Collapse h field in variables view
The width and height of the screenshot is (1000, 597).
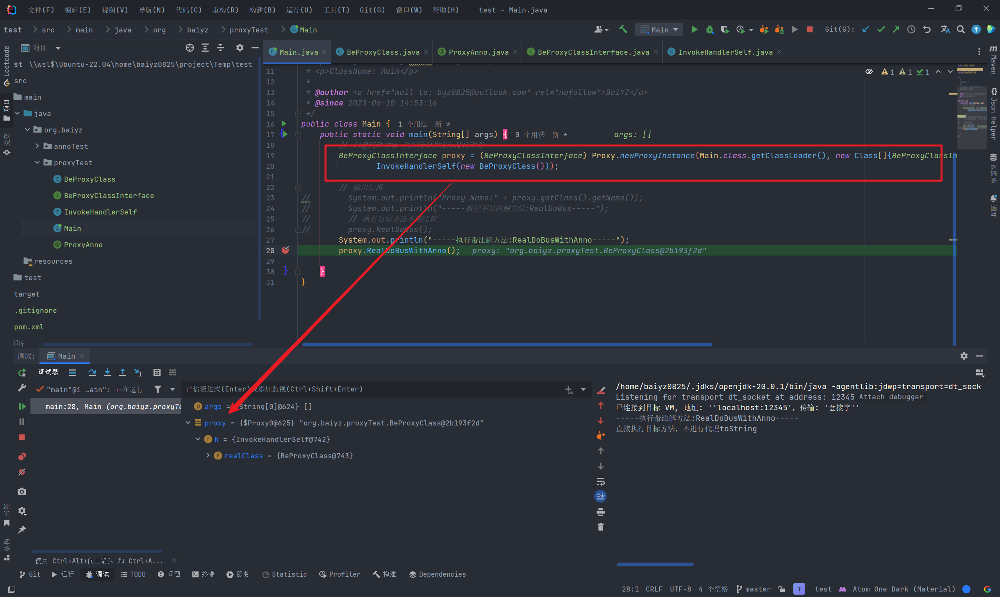198,439
